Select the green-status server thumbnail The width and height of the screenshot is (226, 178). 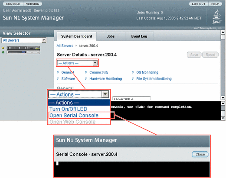click(23, 52)
